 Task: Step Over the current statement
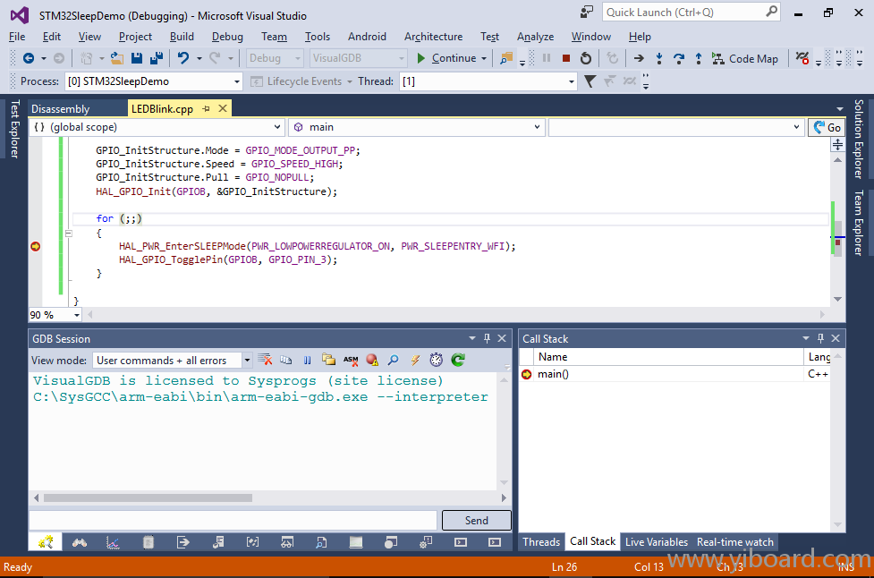(x=678, y=58)
